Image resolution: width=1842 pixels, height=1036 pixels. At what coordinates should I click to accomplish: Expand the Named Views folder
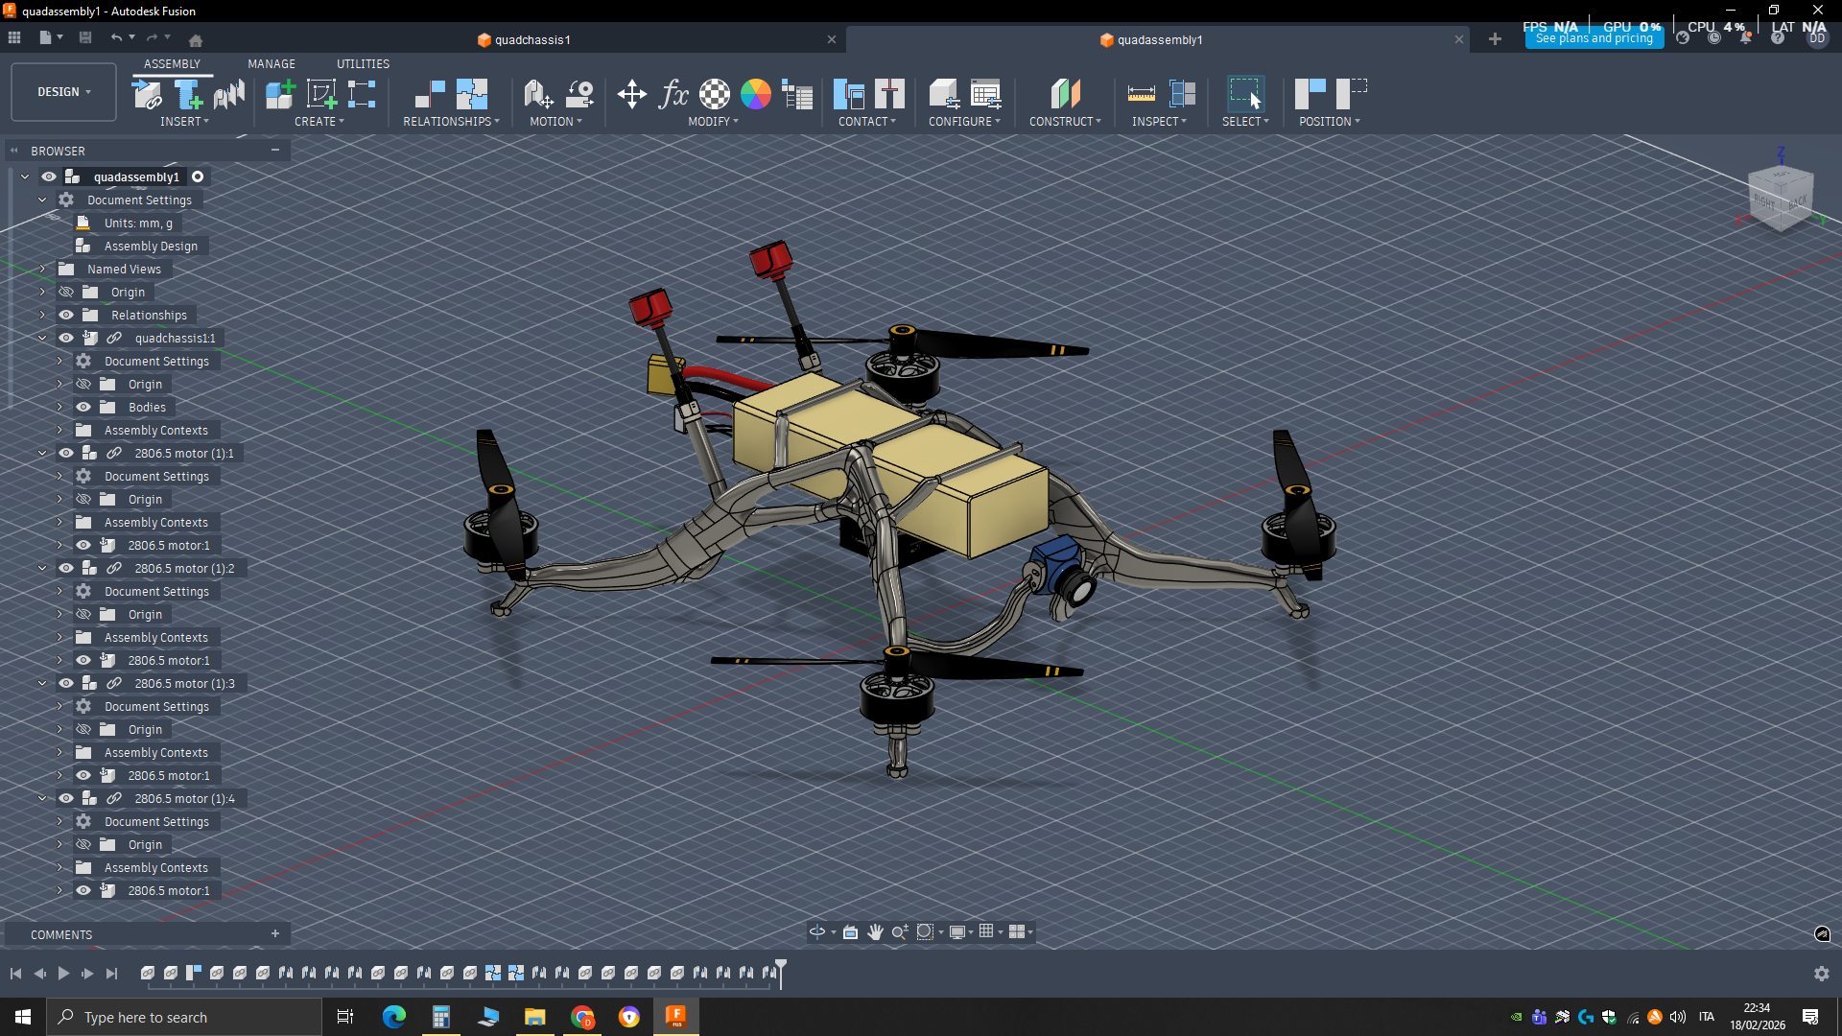(42, 270)
